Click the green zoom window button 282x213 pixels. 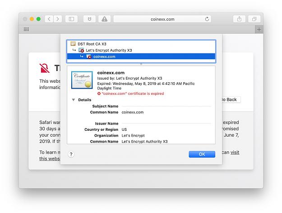click(x=38, y=19)
